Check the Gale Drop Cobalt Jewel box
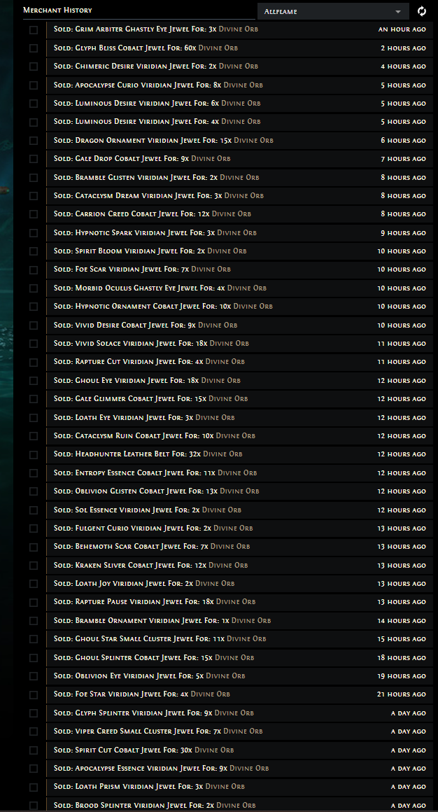Viewport: 438px width, 812px height. 34,159
